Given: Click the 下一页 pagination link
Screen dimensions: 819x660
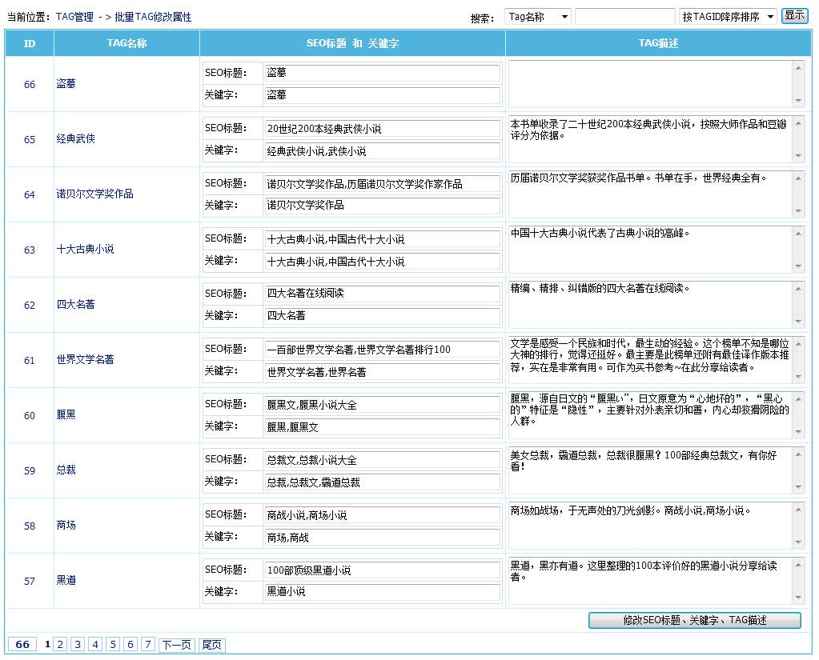Looking at the screenshot, I should (177, 644).
